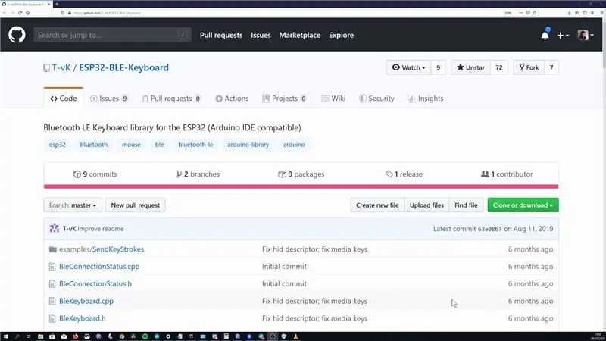This screenshot has height=341, width=606.
Task: Select the Code tab
Action: [x=64, y=99]
